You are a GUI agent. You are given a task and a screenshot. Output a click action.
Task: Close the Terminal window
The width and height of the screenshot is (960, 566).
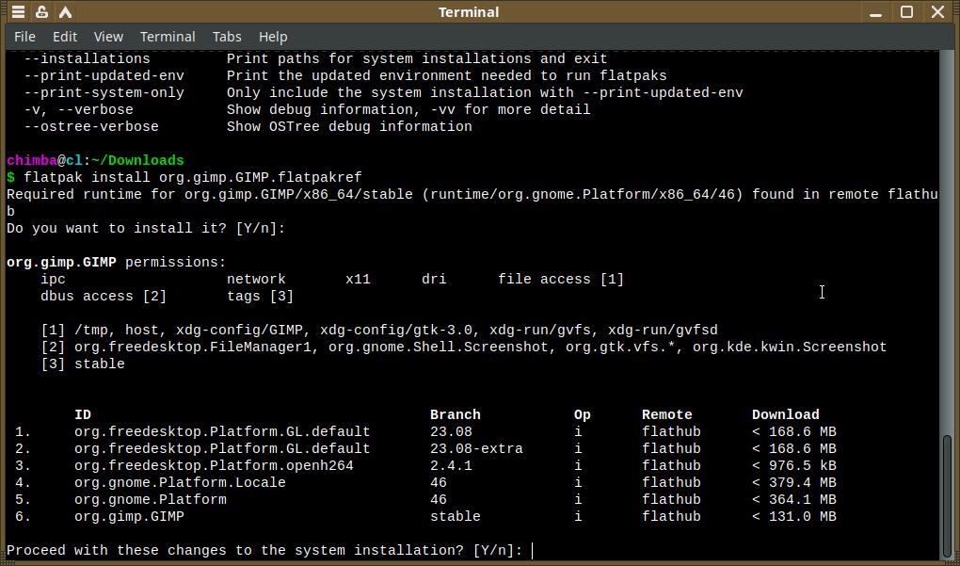pos(937,12)
